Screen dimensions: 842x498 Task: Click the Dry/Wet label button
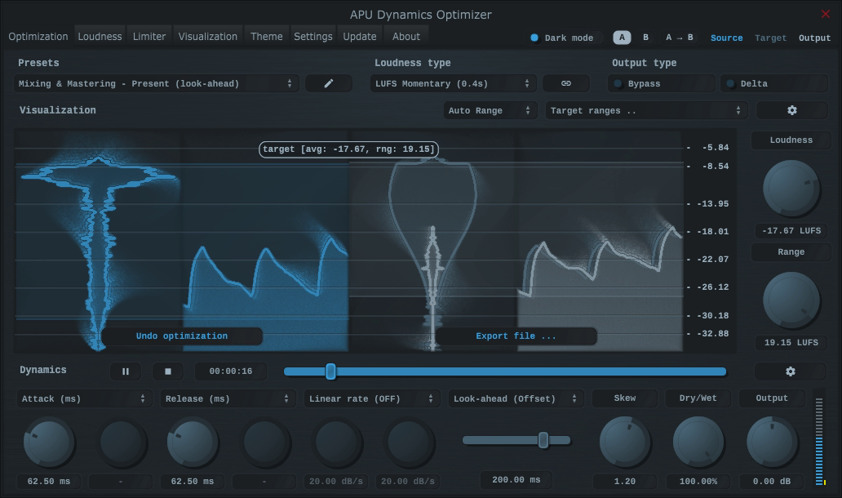pos(698,398)
